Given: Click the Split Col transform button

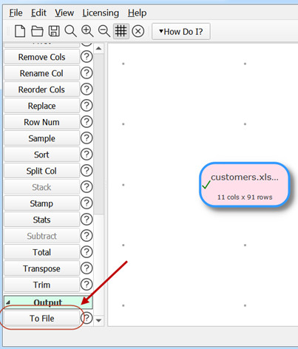Looking at the screenshot, I should [41, 171].
